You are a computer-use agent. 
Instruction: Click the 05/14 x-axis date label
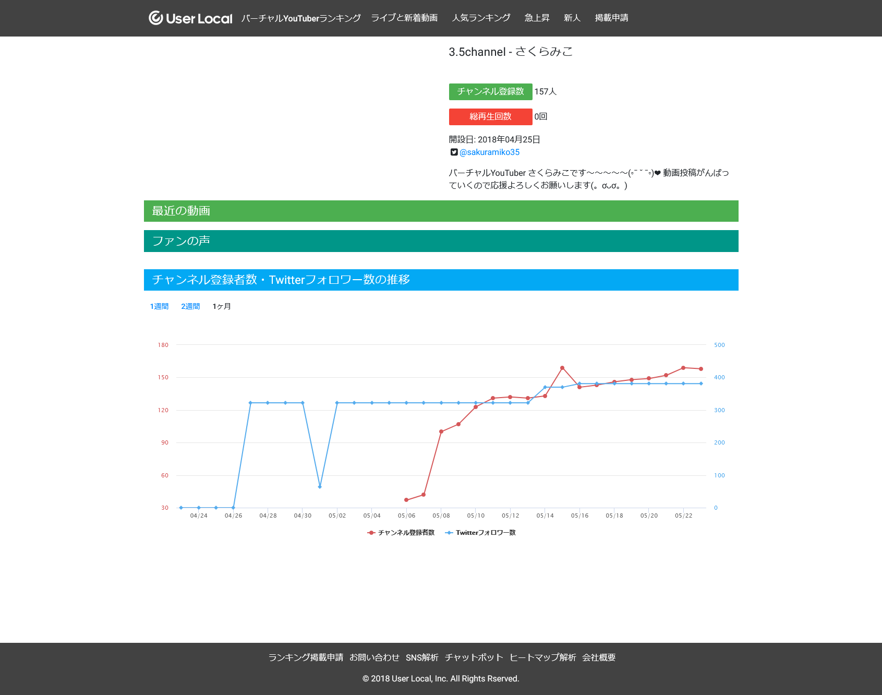coord(545,516)
